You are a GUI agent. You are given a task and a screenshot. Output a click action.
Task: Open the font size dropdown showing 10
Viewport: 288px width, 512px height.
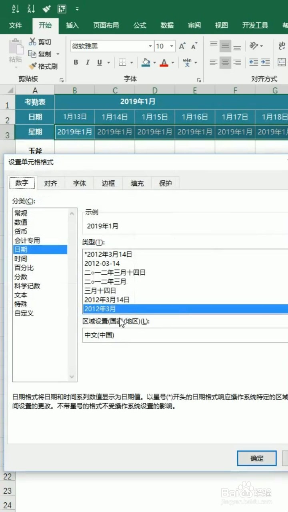pos(172,46)
